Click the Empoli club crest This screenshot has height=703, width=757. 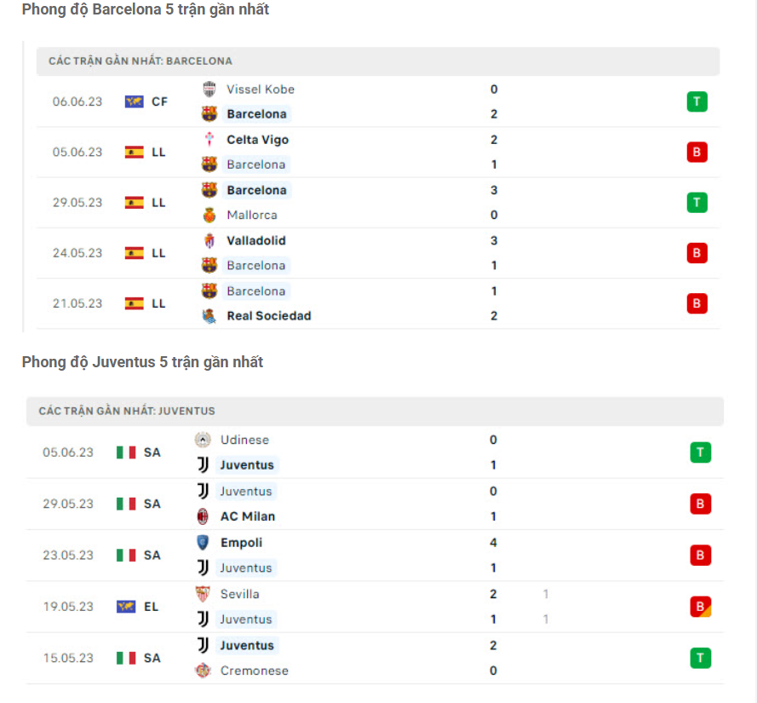pyautogui.click(x=203, y=543)
